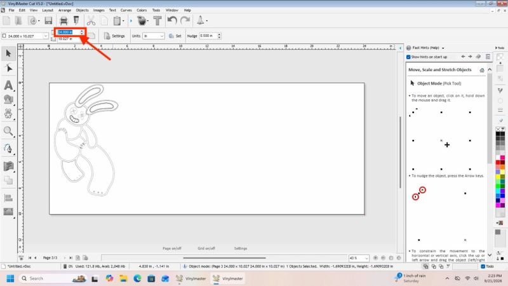
Task: Click the New document icon
Action: (x=6, y=21)
